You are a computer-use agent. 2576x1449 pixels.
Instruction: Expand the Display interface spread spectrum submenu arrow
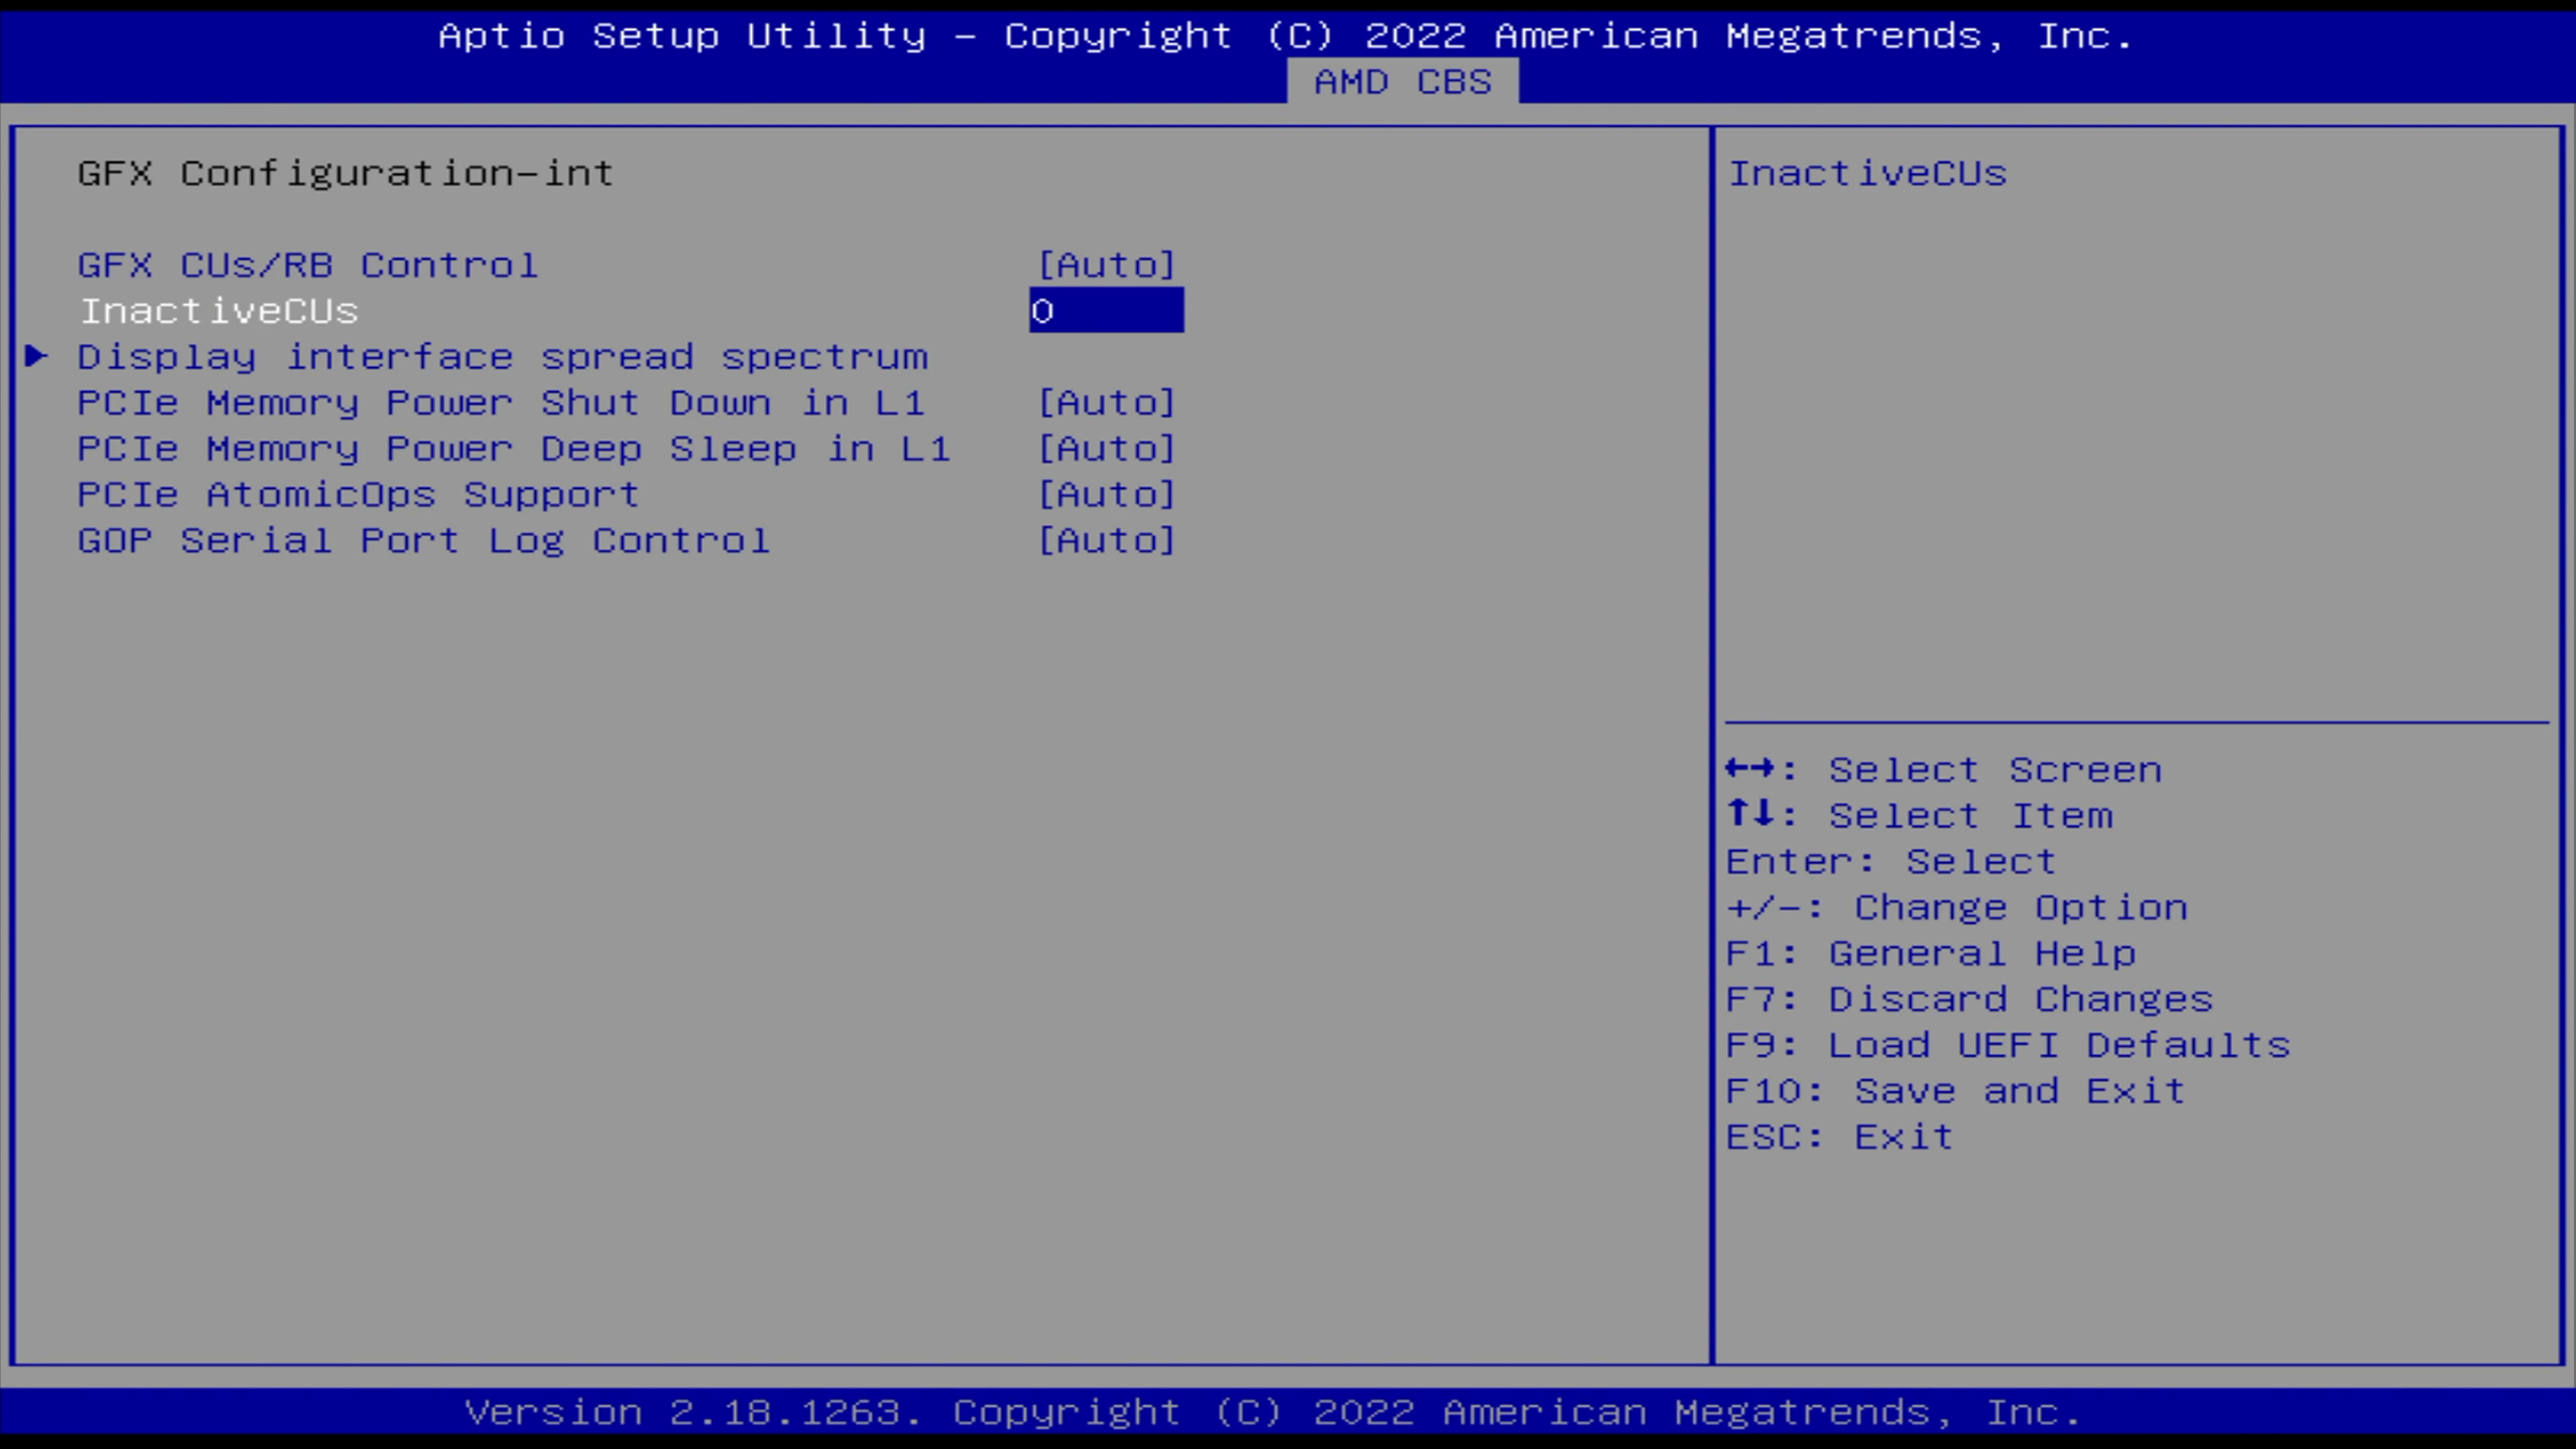(37, 355)
